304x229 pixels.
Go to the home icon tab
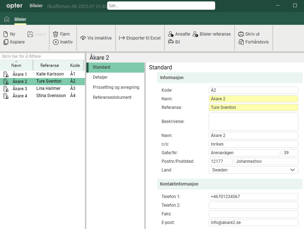click(6, 19)
